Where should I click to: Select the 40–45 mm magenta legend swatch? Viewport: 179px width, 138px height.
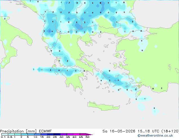click(77, 134)
